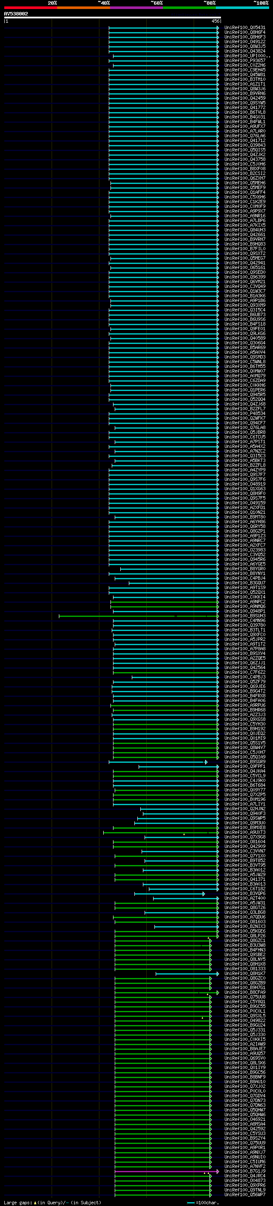Select hit label UniRef100_B7G1J9
273x1206 pixels.
[x=244, y=1171]
